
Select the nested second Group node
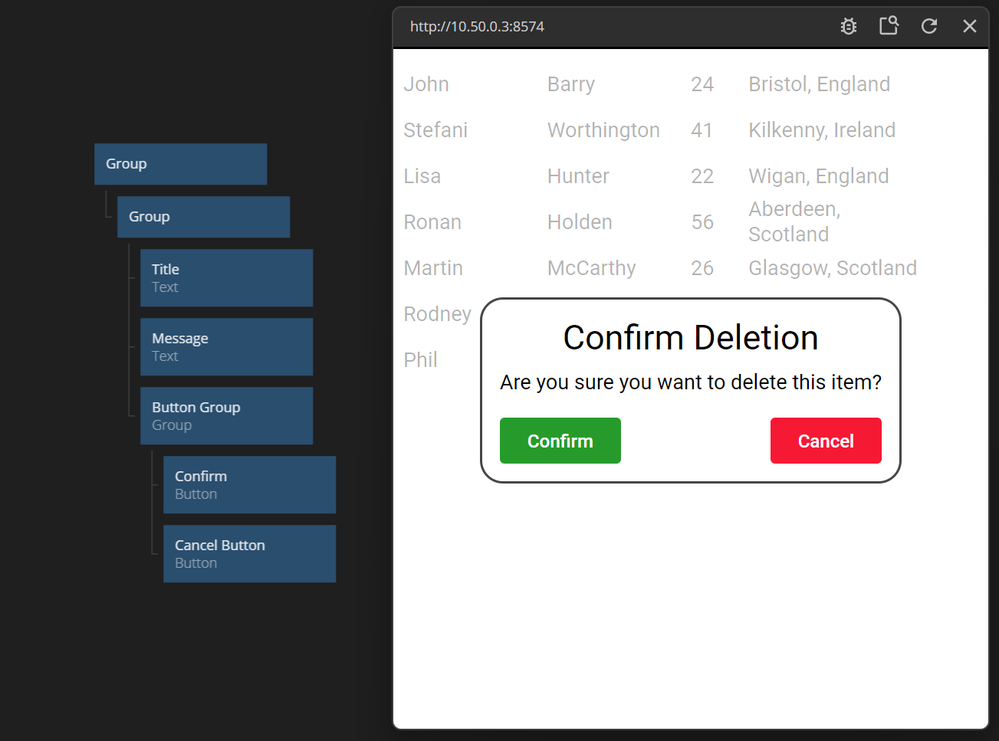(x=203, y=217)
